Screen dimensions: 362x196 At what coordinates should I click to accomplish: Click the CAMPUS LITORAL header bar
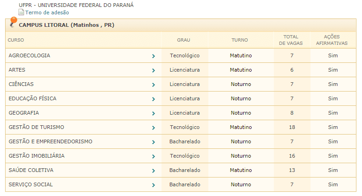point(181,25)
